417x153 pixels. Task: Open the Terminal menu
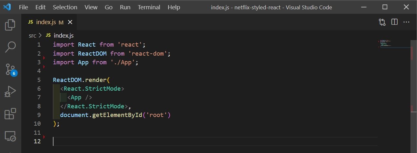click(149, 7)
